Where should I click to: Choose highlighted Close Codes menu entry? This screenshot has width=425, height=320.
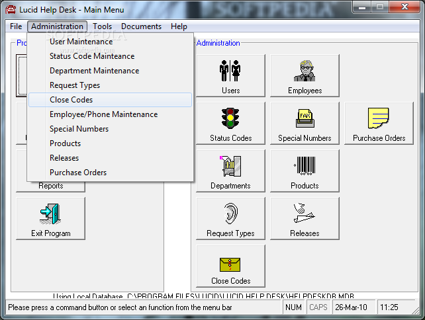click(110, 100)
